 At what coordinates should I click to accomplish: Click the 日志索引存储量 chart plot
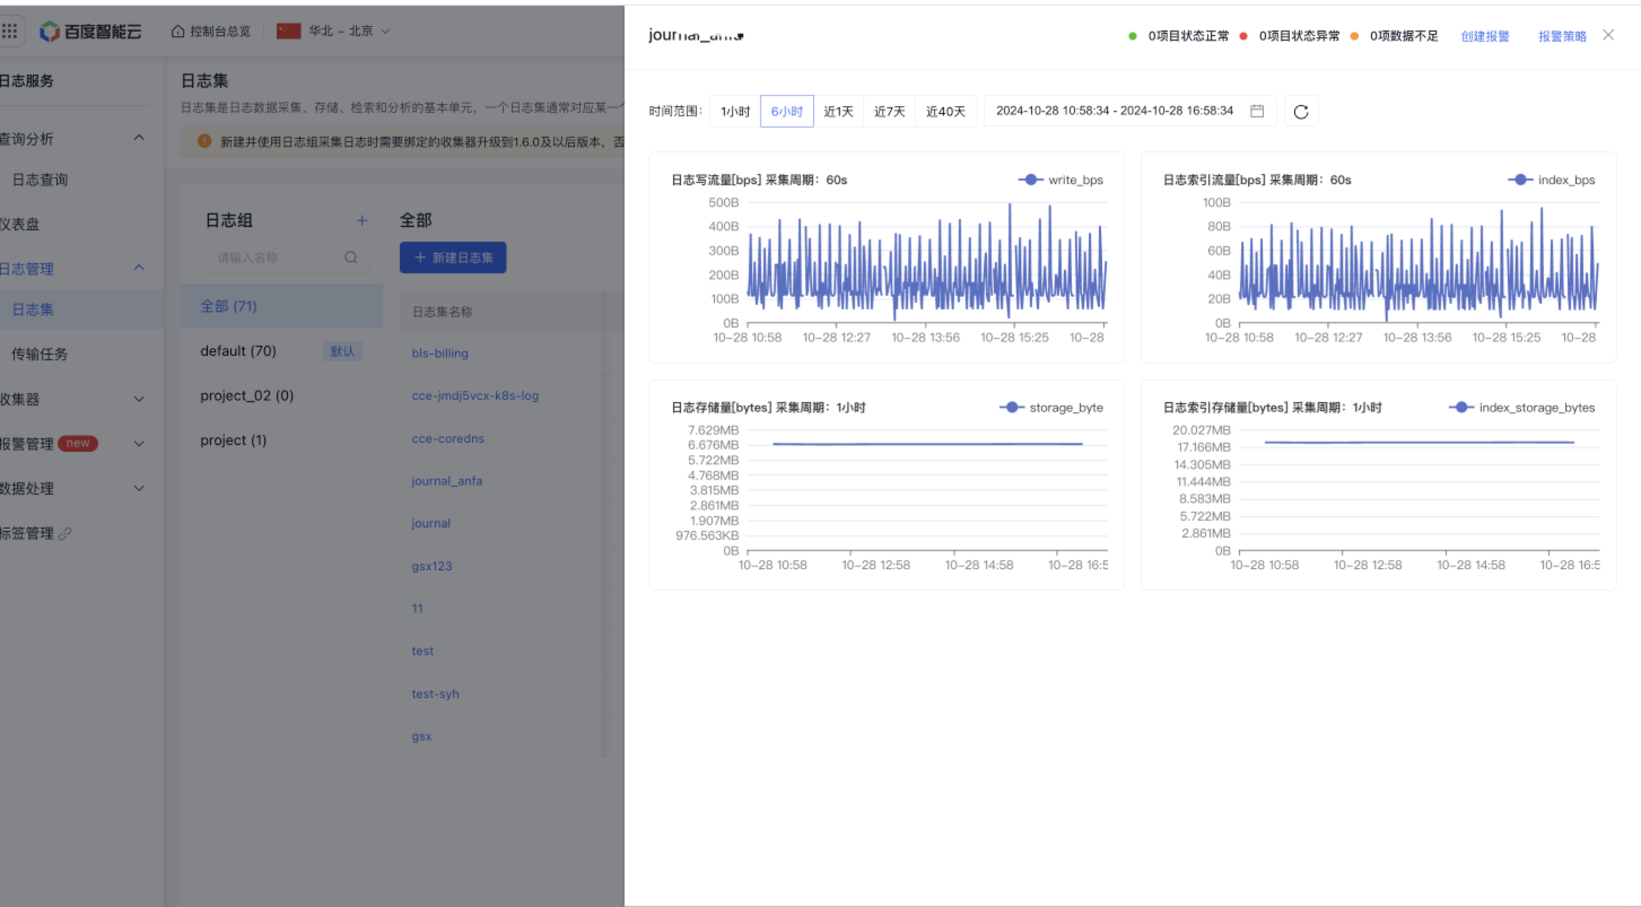click(x=1419, y=490)
